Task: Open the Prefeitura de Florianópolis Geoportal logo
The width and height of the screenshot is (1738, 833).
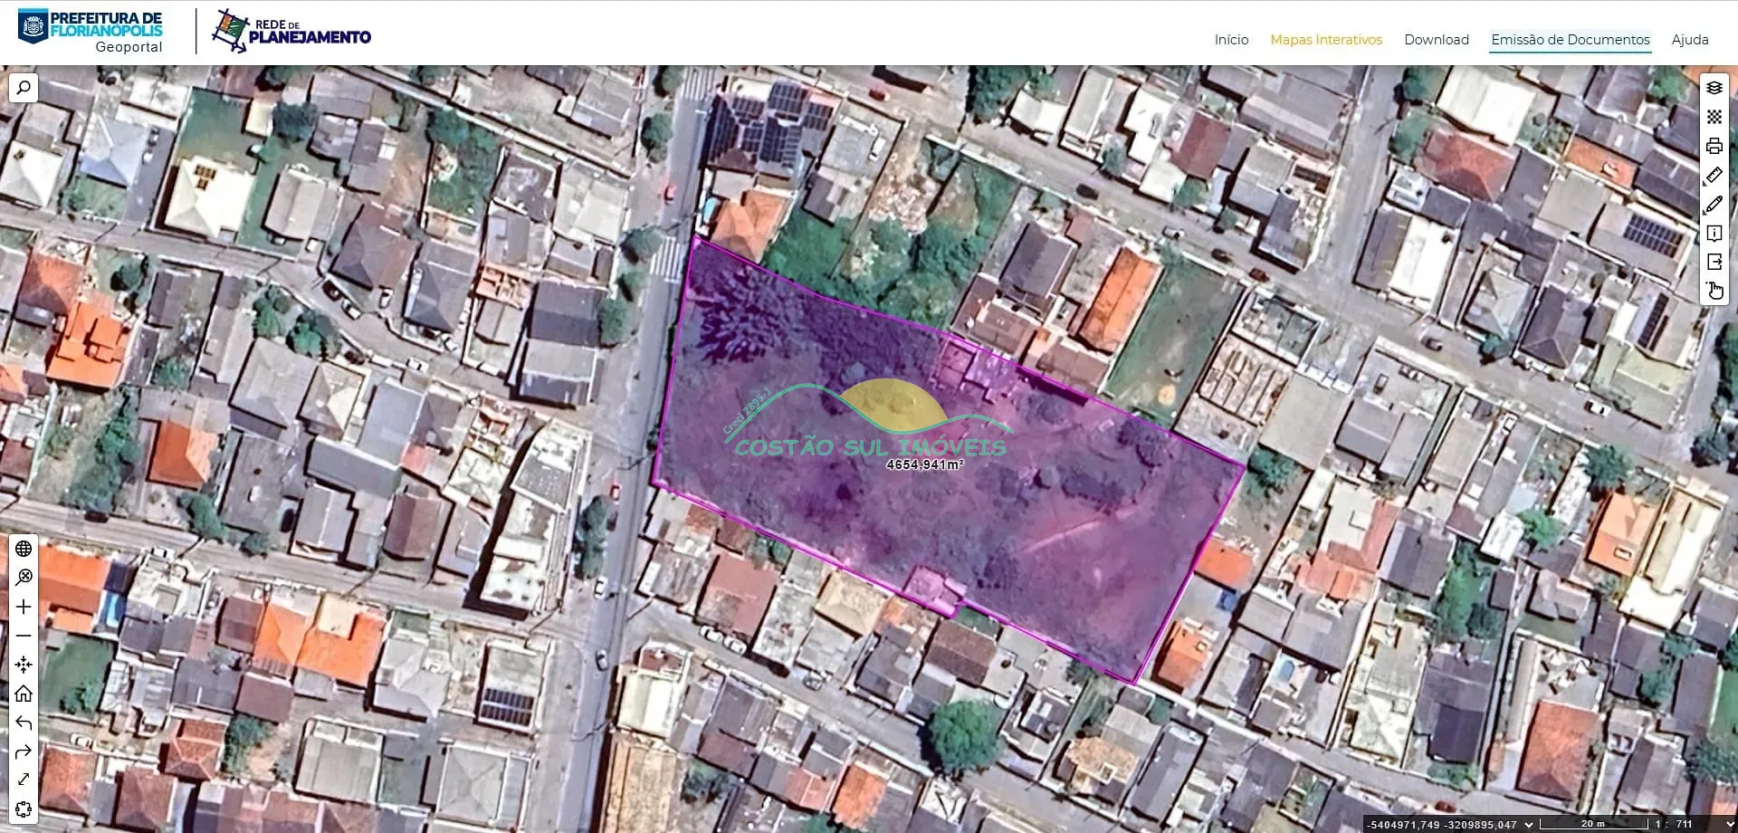Action: point(91,32)
